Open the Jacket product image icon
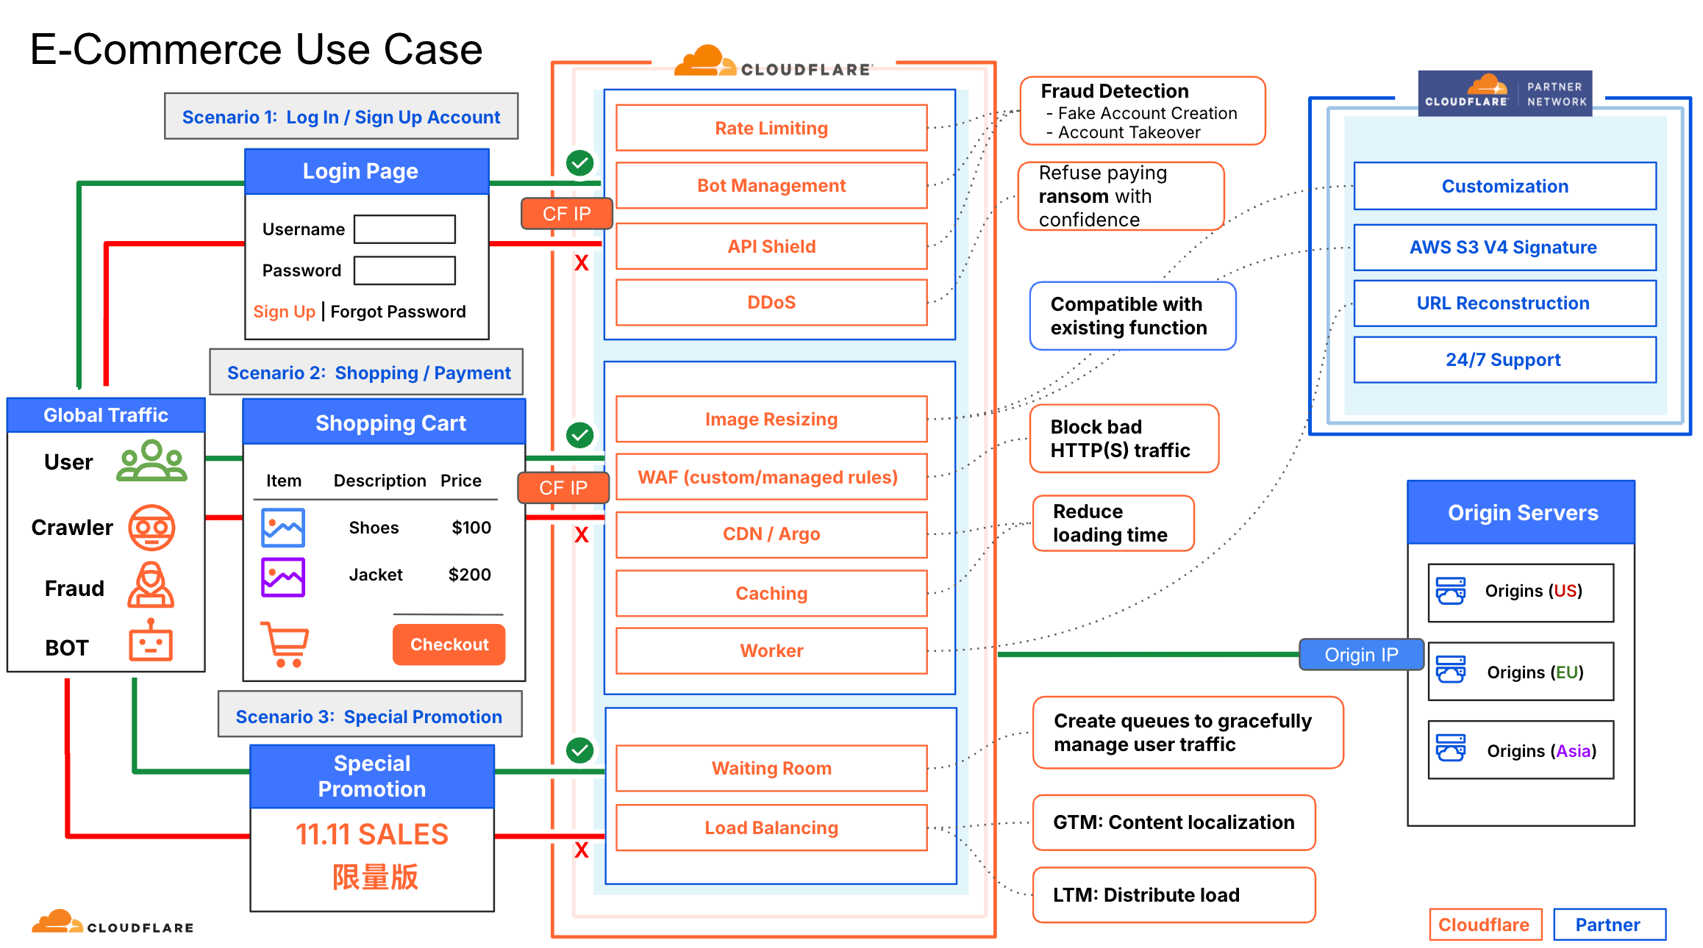Screen dimensions: 1703x948 (283, 577)
